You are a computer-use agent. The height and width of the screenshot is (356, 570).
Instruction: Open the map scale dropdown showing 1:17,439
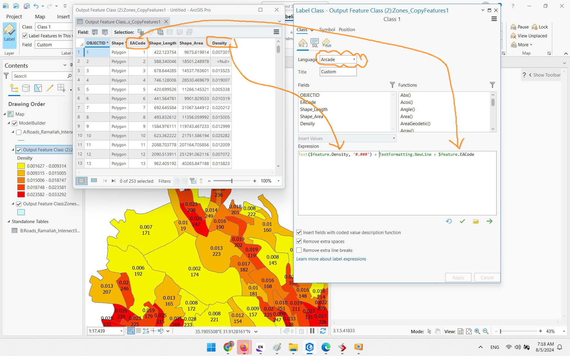tap(121, 331)
